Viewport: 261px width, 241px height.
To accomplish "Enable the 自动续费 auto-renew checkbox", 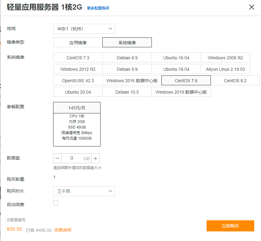I will click(56, 202).
